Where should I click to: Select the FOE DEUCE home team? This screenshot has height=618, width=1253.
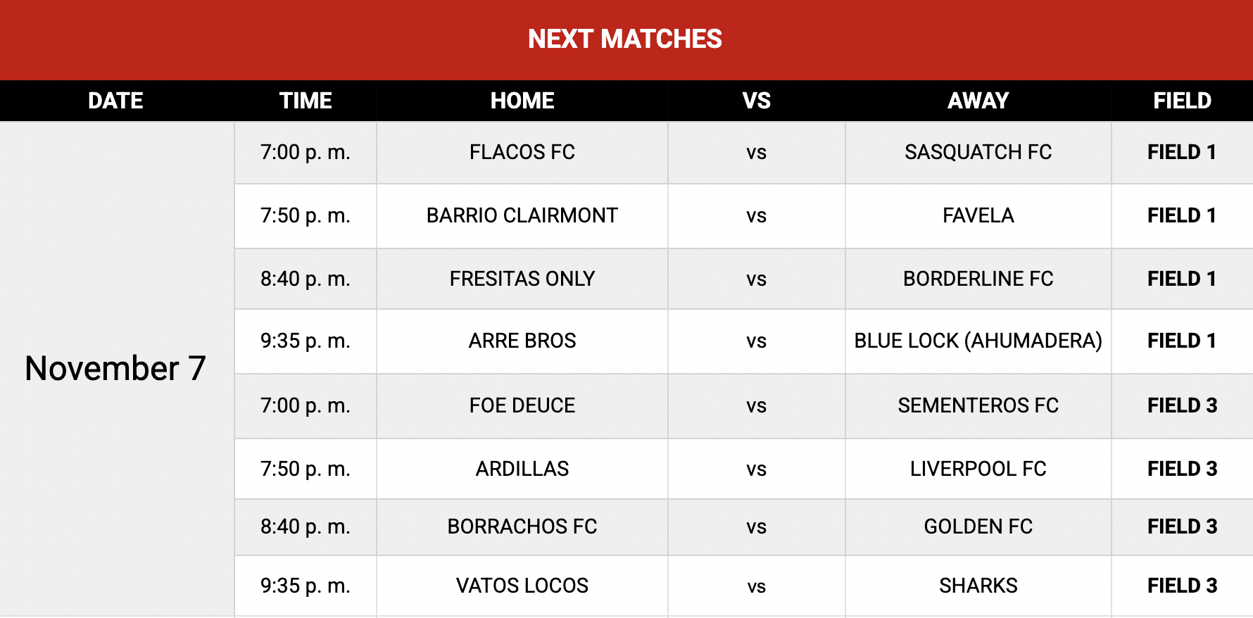[x=522, y=405]
